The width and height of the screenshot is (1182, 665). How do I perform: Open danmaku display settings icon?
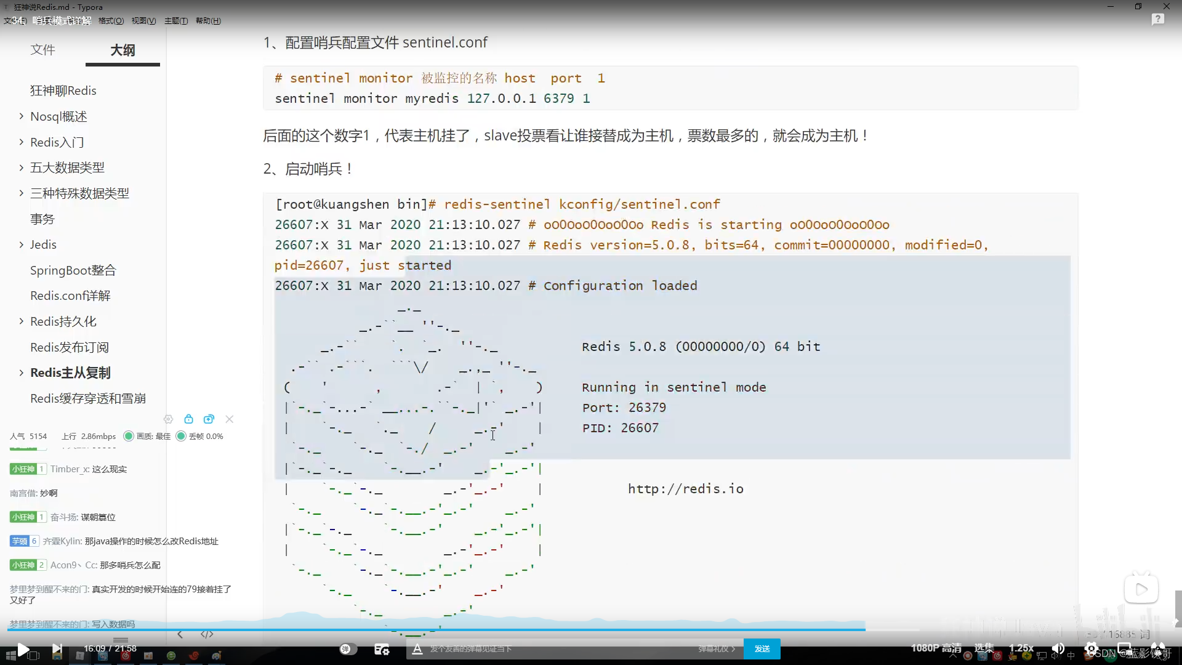(382, 649)
